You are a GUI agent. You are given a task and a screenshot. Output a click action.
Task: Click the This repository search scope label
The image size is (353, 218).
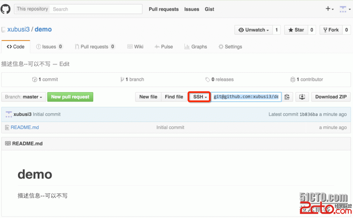pos(32,9)
